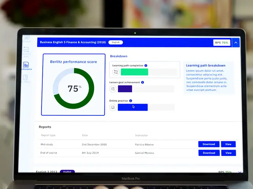Open the faded top dashboard sidebar icon

click(x=26, y=37)
